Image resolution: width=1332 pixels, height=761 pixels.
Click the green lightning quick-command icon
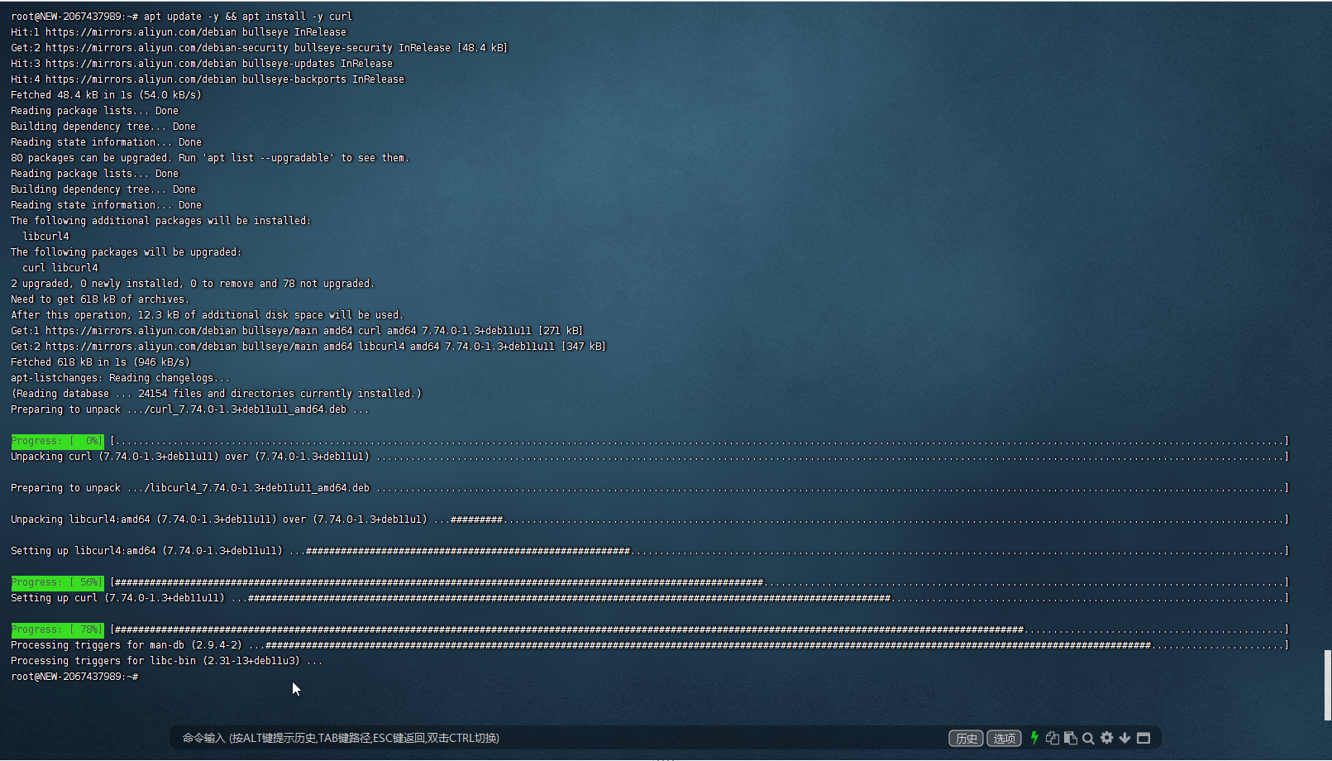tap(1034, 738)
